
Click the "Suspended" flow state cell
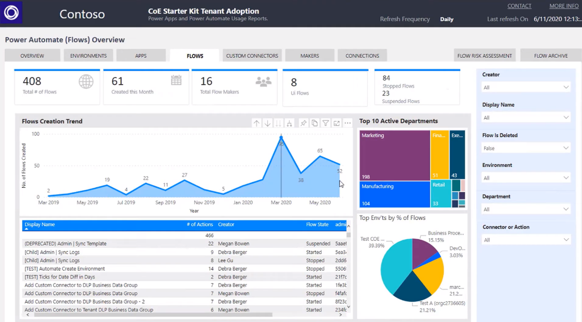click(x=318, y=244)
